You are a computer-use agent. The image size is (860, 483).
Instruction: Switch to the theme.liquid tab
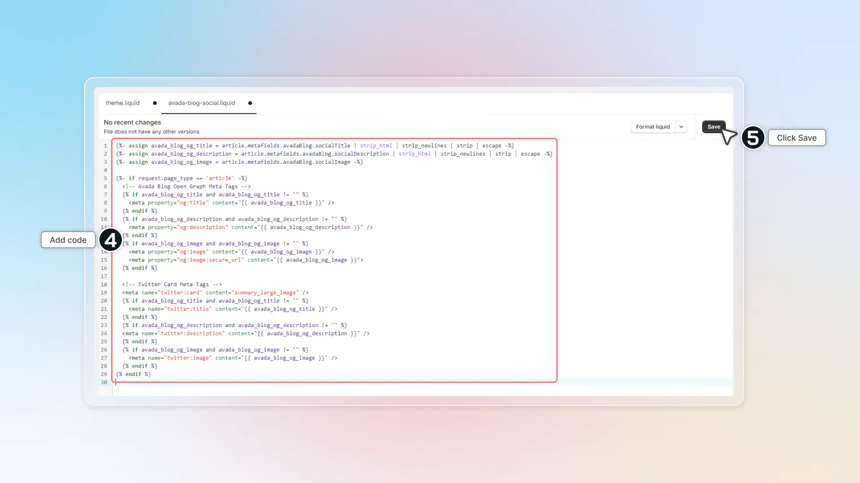tap(122, 103)
